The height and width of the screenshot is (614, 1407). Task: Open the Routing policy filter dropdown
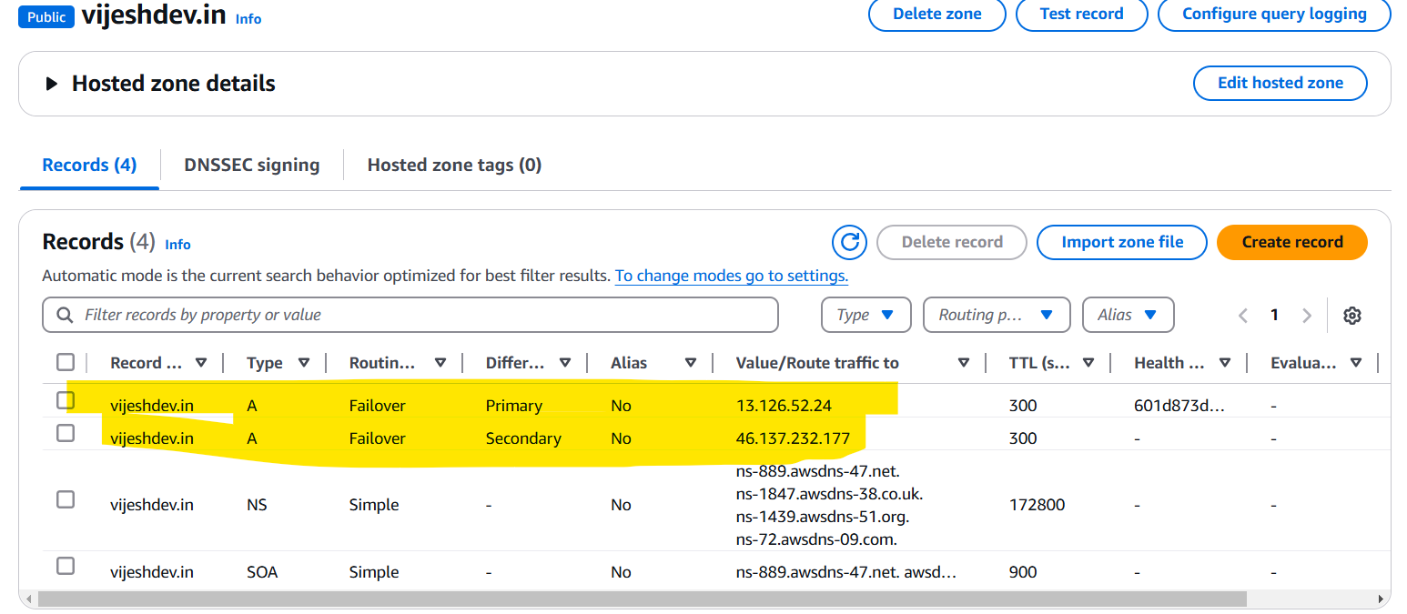click(x=997, y=315)
